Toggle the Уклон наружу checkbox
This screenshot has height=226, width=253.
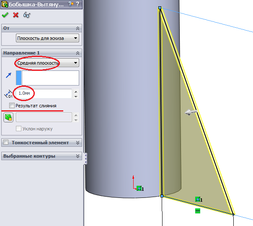click(18, 129)
